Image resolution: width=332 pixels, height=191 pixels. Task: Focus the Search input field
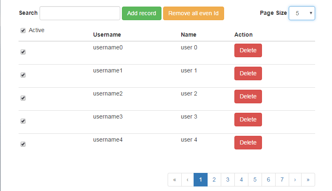tap(79, 13)
